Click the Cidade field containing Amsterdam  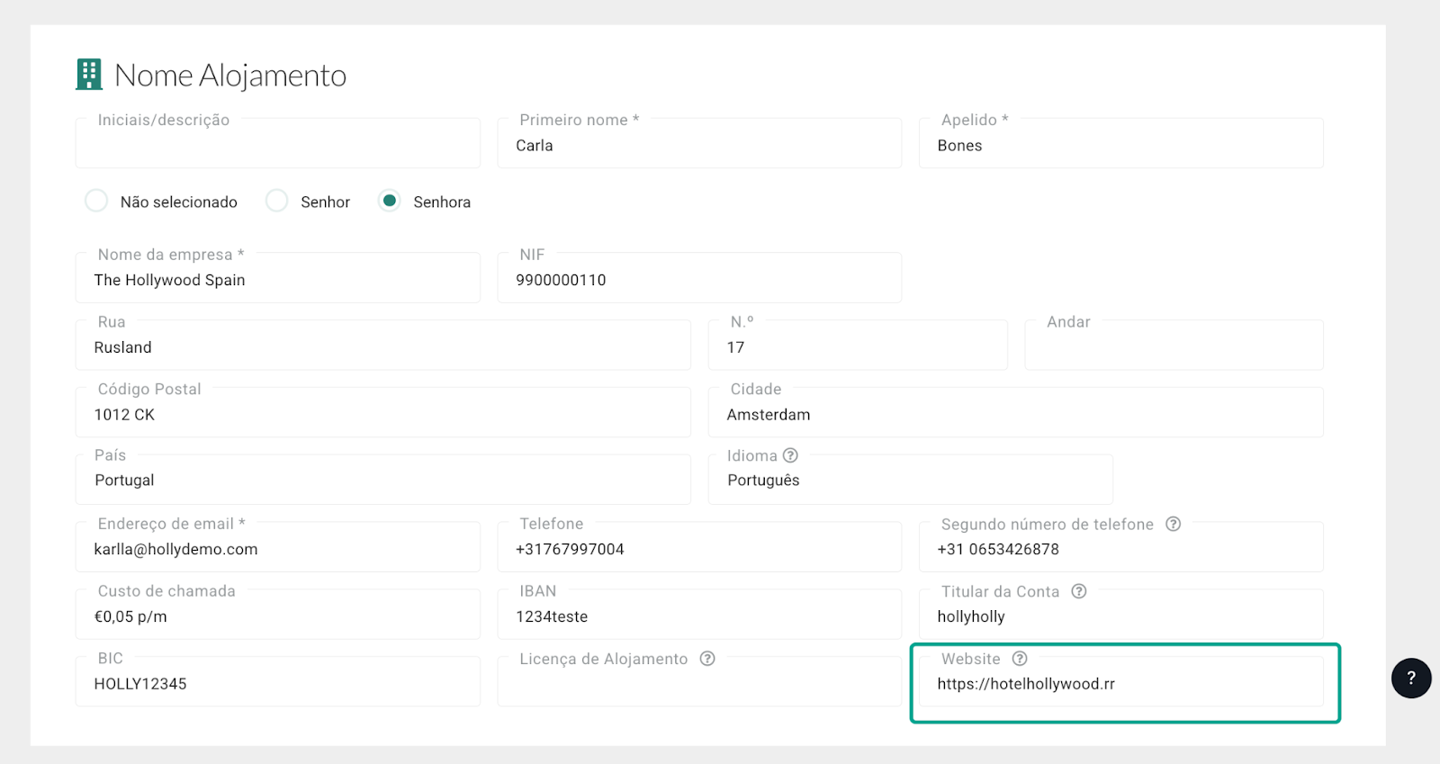pos(1016,413)
